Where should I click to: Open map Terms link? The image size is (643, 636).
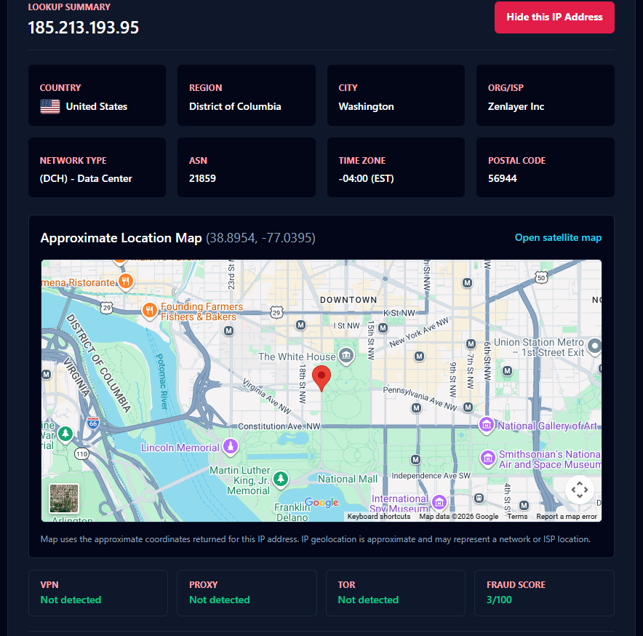tap(517, 516)
